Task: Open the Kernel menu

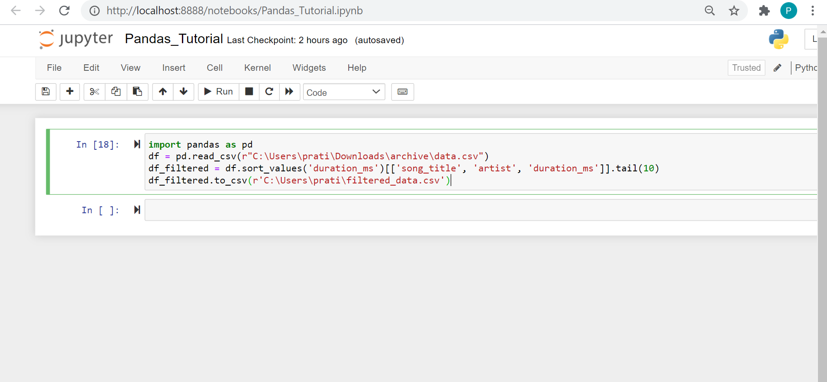Action: click(258, 68)
